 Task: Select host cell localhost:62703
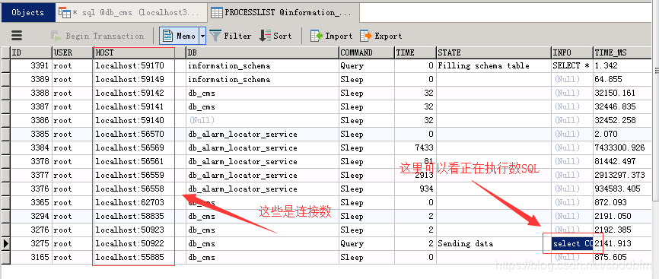pos(139,202)
